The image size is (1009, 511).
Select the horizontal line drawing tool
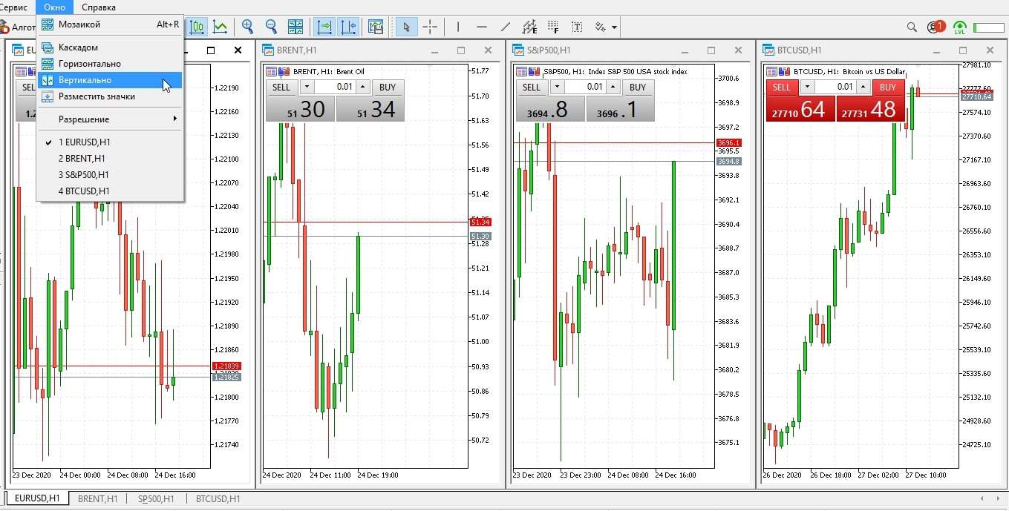482,27
